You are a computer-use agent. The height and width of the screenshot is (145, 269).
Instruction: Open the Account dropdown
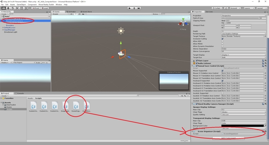click(x=235, y=8)
